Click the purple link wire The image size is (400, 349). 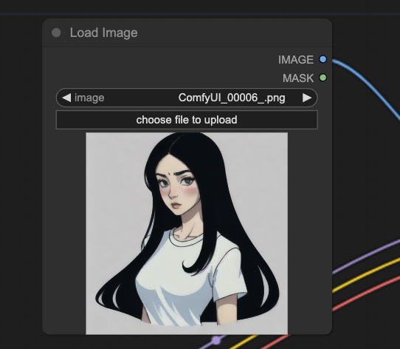coord(368,256)
